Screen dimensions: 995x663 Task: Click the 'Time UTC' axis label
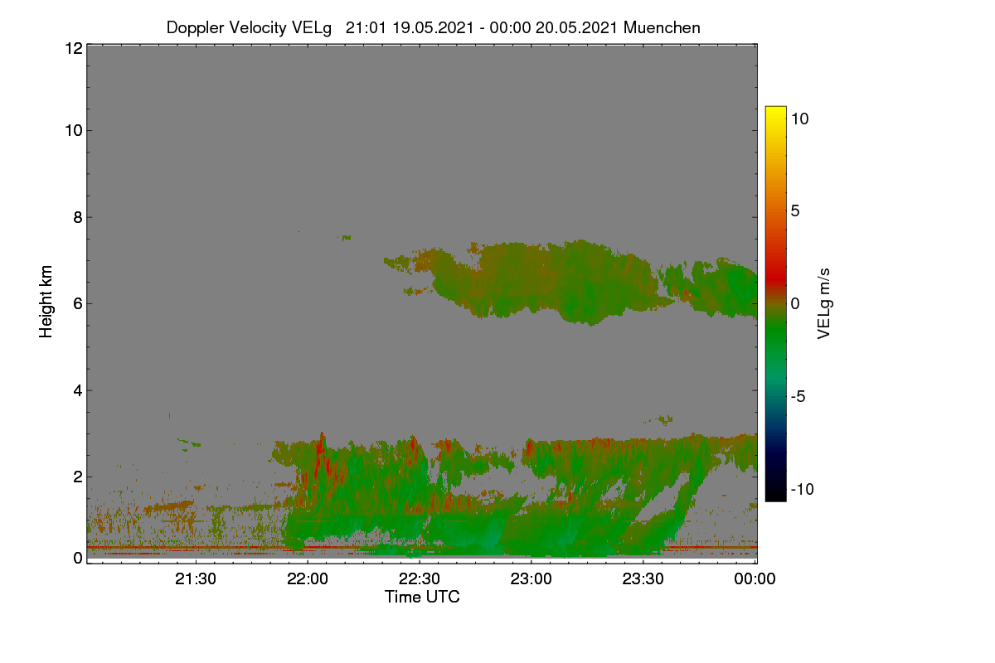click(422, 597)
